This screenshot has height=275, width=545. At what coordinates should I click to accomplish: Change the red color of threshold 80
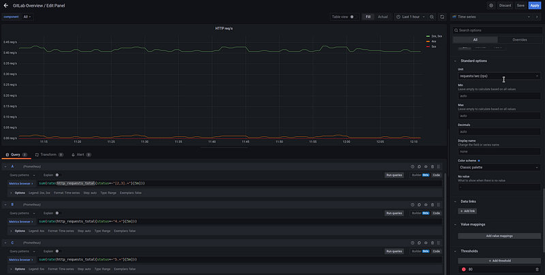click(464, 270)
